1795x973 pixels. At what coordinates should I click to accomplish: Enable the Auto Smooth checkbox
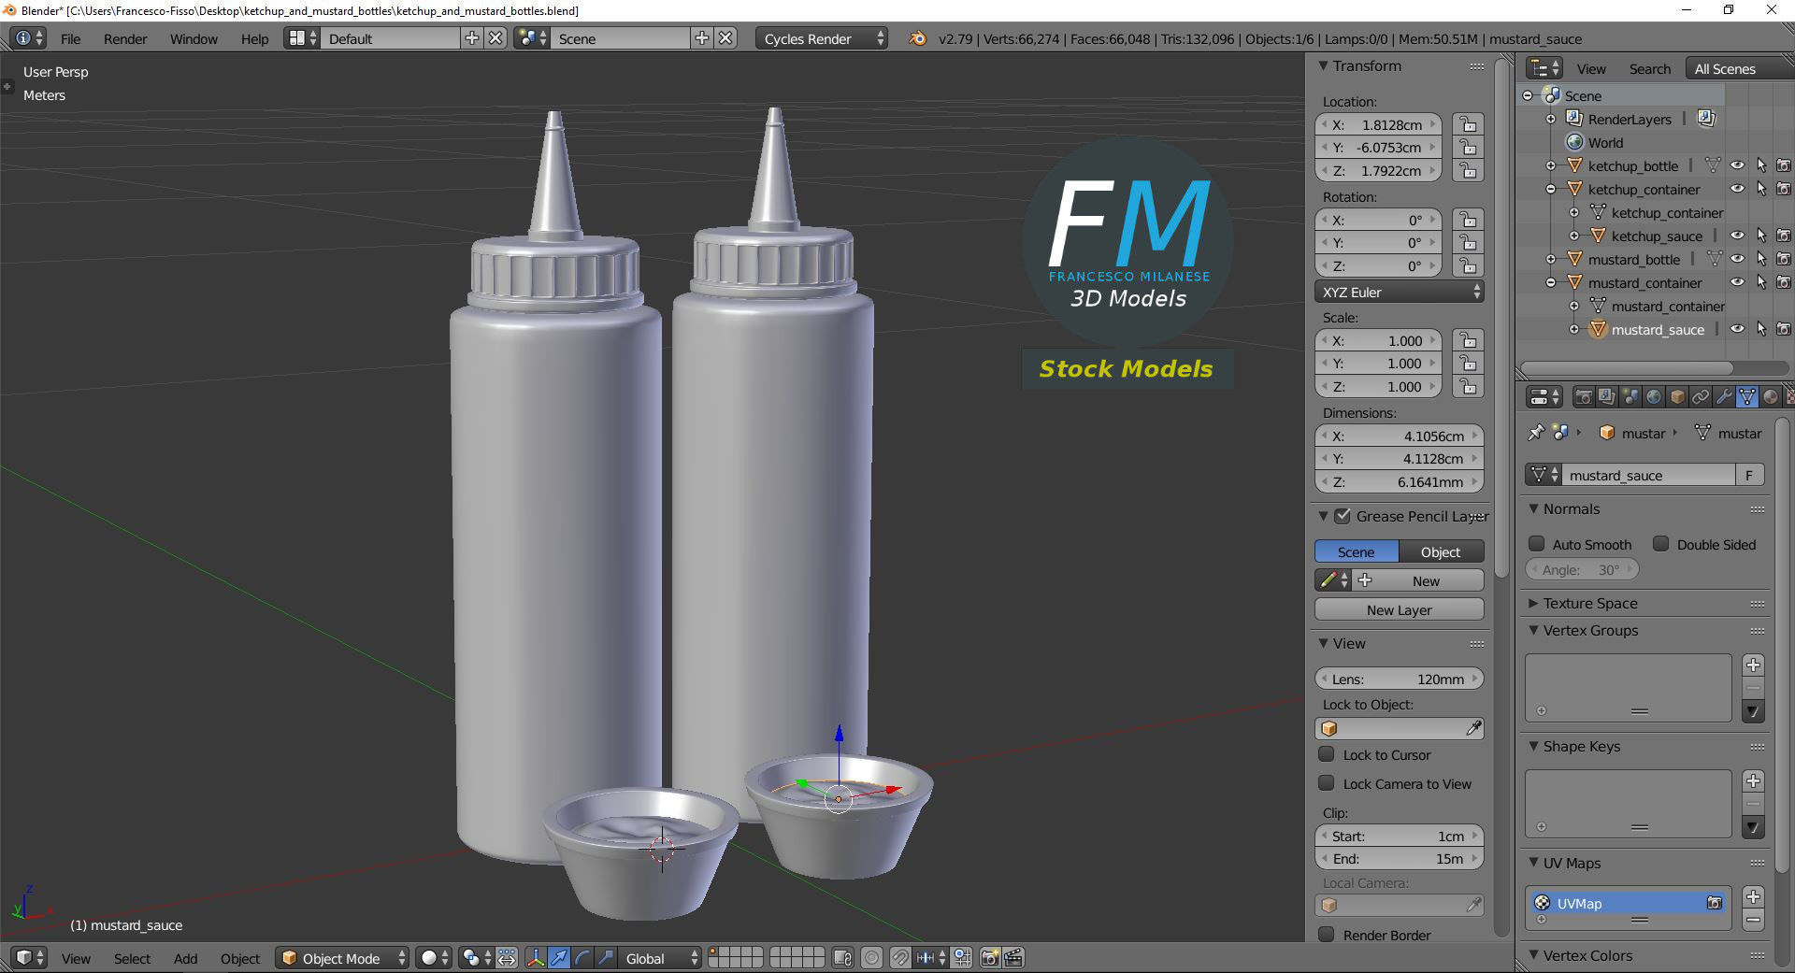pos(1536,544)
